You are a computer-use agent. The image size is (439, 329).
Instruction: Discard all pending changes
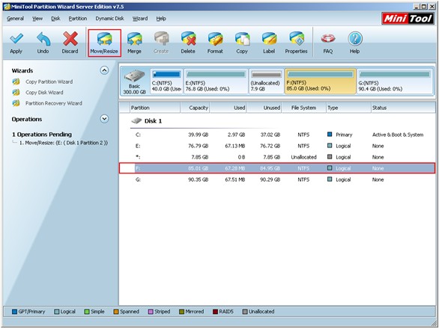[70, 43]
